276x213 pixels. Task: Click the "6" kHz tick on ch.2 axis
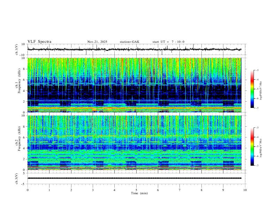pyautogui.click(x=24, y=137)
